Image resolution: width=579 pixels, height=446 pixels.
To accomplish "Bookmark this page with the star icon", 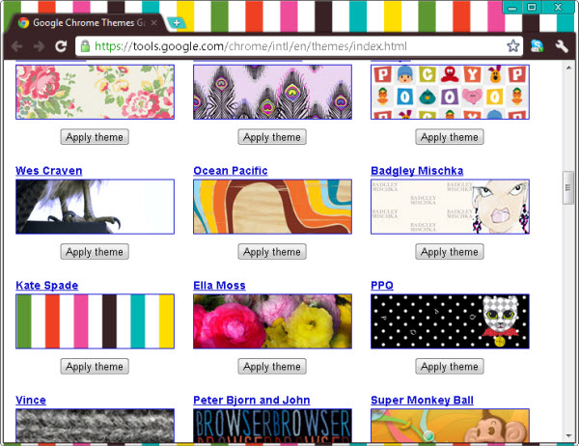I will [x=513, y=45].
